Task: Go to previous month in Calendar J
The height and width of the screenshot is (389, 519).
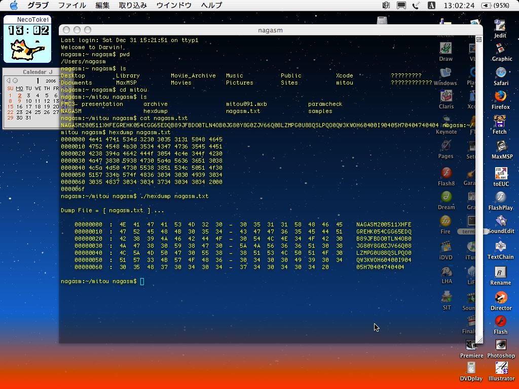Action: pos(9,81)
